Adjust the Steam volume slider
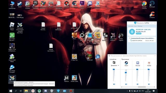166x93 pixels. [x=126, y=73]
